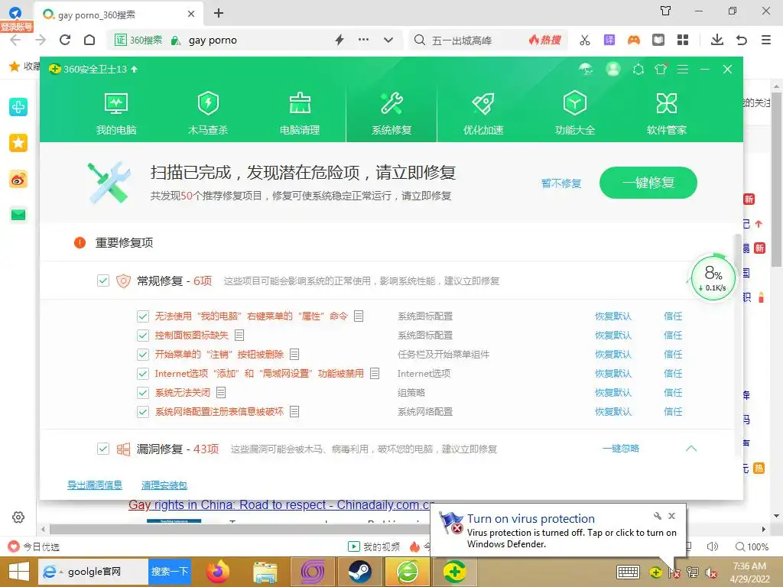Click umbrella protection icon in 360 title bar
This screenshot has height=587, width=783.
[x=586, y=69]
